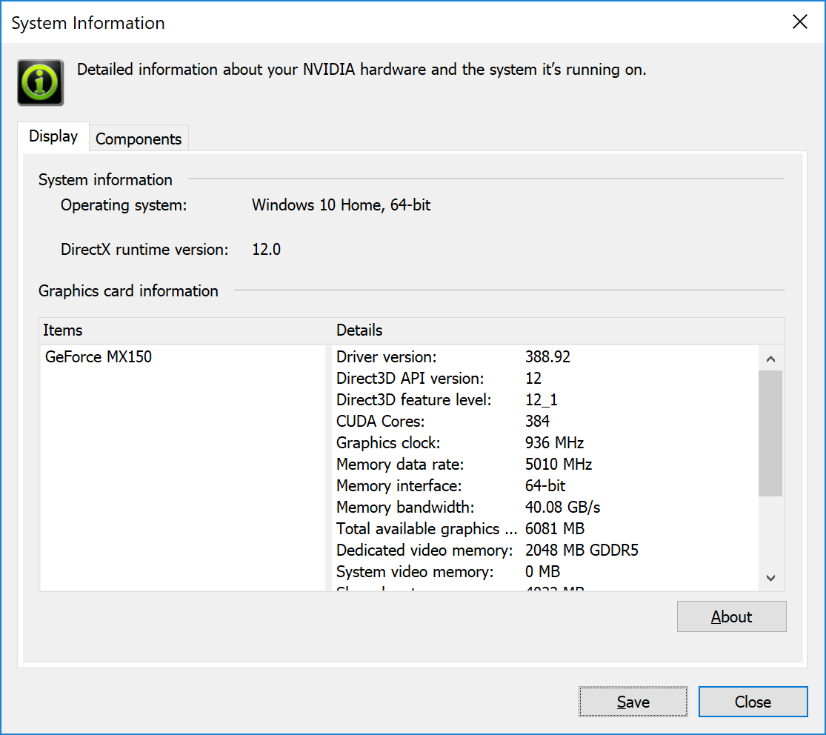Viewport: 826px width, 735px height.
Task: Select GeForce MX150 in Items list
Action: (99, 356)
